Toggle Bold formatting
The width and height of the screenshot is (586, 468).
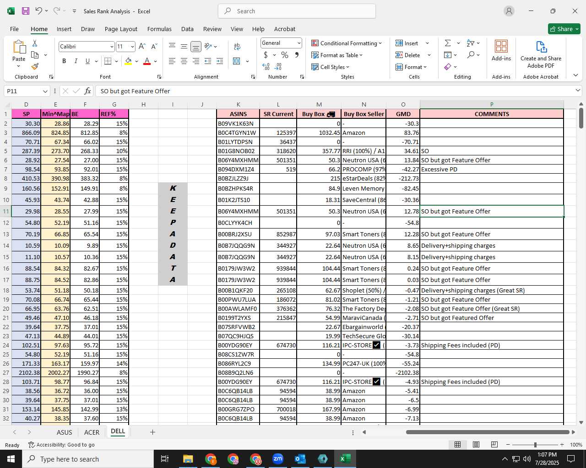[64, 61]
